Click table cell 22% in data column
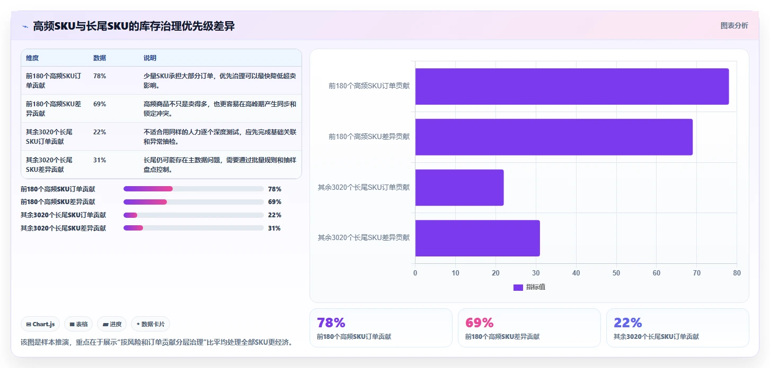Image resolution: width=770 pixels, height=368 pixels. click(x=100, y=132)
